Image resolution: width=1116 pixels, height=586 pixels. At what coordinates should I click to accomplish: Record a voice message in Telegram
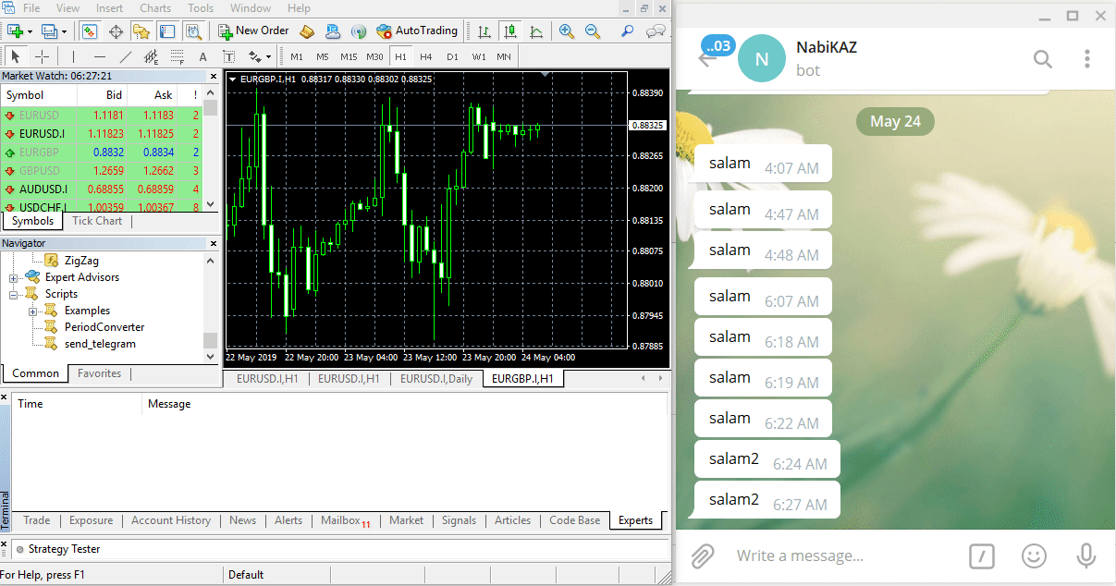pyautogui.click(x=1085, y=556)
